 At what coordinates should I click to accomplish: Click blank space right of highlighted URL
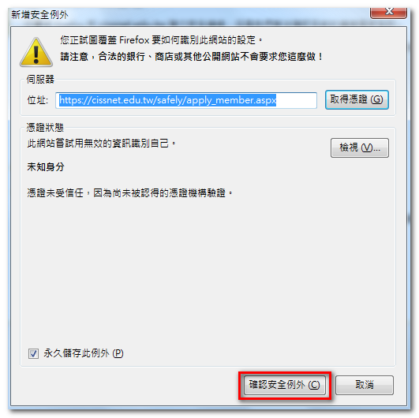click(x=296, y=100)
